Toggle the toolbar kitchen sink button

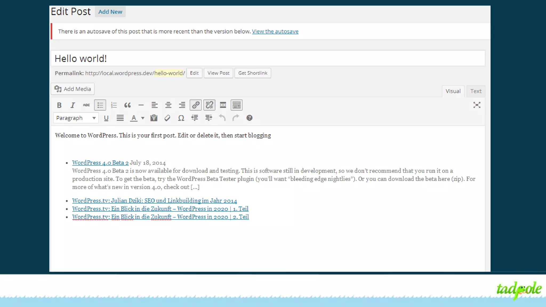236,105
